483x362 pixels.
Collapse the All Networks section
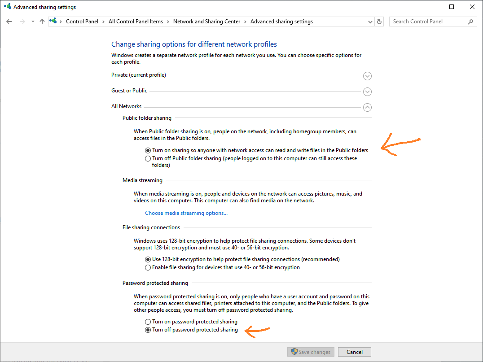(x=367, y=107)
